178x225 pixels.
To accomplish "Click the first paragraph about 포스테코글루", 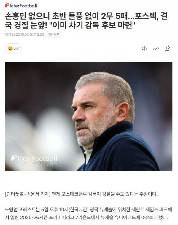I will click(81, 194).
